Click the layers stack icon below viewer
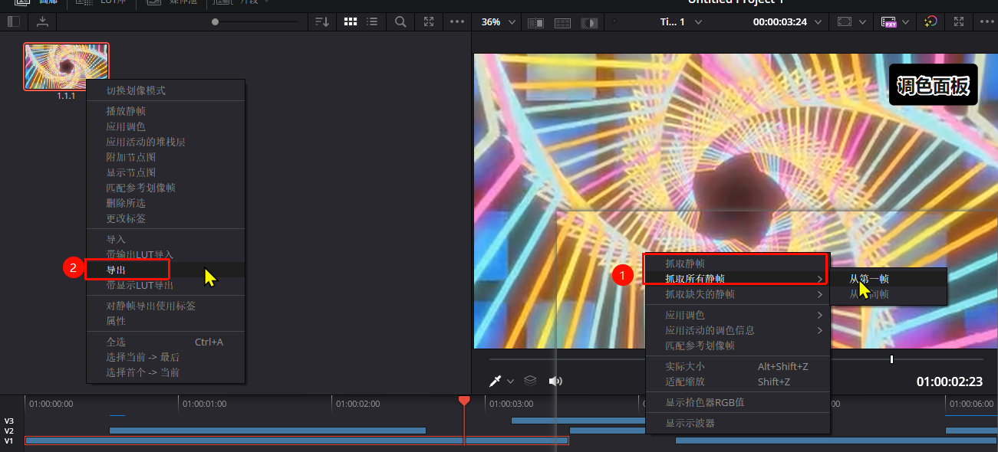 click(x=530, y=381)
